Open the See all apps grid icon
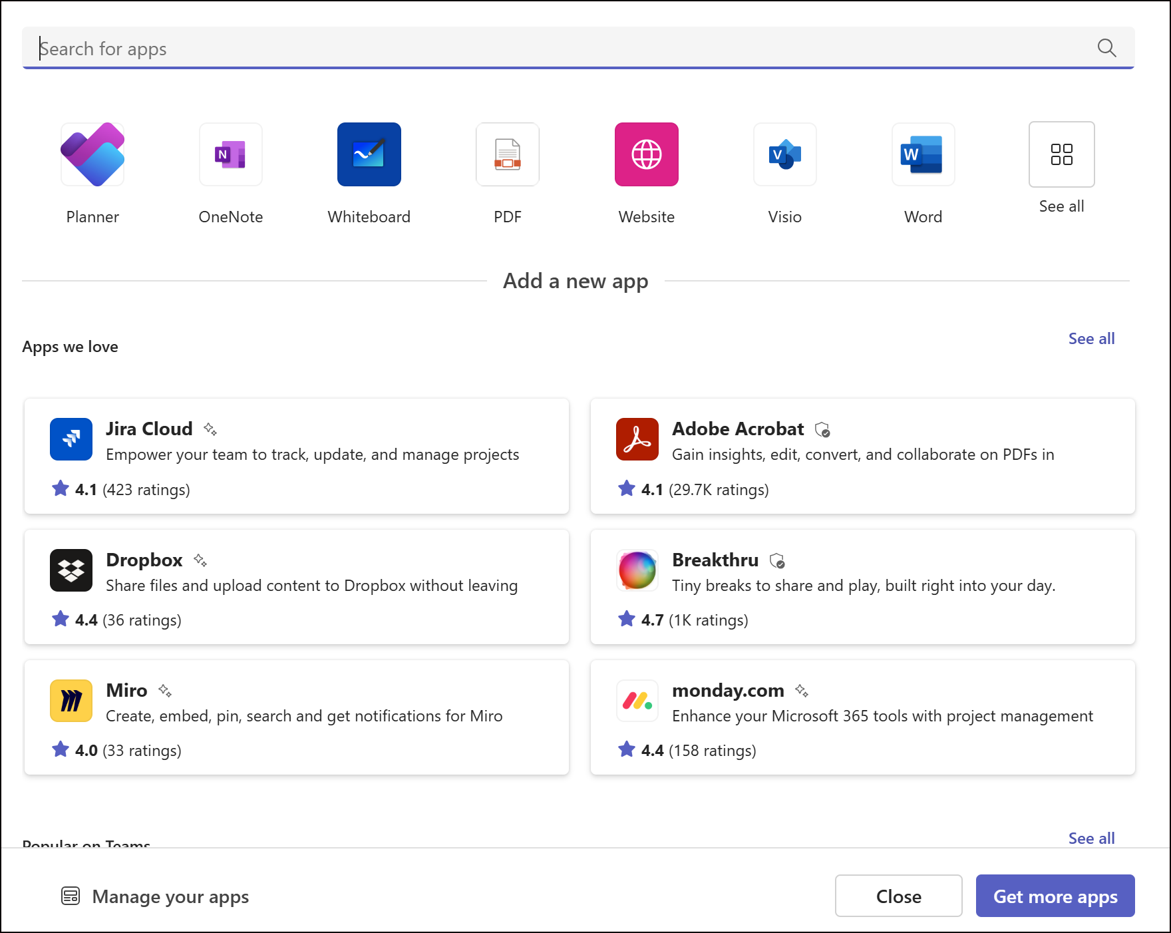Image resolution: width=1171 pixels, height=933 pixels. (x=1062, y=154)
